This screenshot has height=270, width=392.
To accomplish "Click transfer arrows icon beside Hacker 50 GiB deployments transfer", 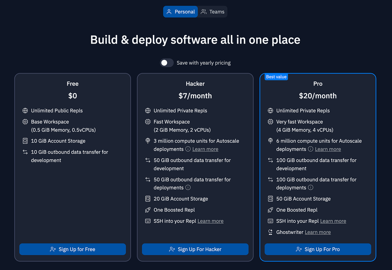I will pos(148,180).
